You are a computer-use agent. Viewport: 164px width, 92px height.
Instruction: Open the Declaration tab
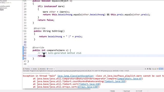42,69
